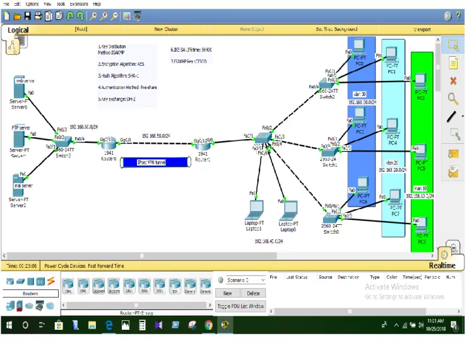Open the Calculator from the taskbar
This screenshot has height=343, width=467.
point(142,325)
